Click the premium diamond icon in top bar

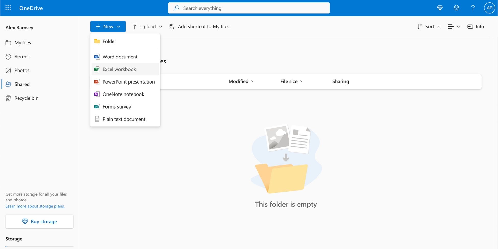coord(440,8)
